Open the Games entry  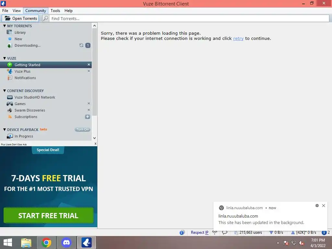[x=20, y=104]
